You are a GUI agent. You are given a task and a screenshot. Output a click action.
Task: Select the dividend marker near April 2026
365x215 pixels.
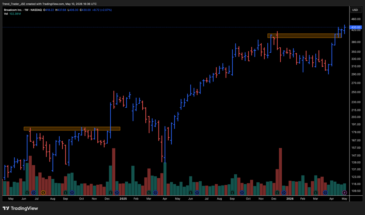pos(325,192)
